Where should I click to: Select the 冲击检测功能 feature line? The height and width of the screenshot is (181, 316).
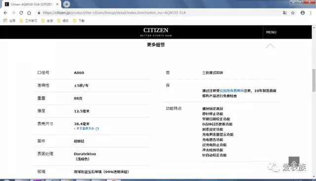tap(213, 150)
